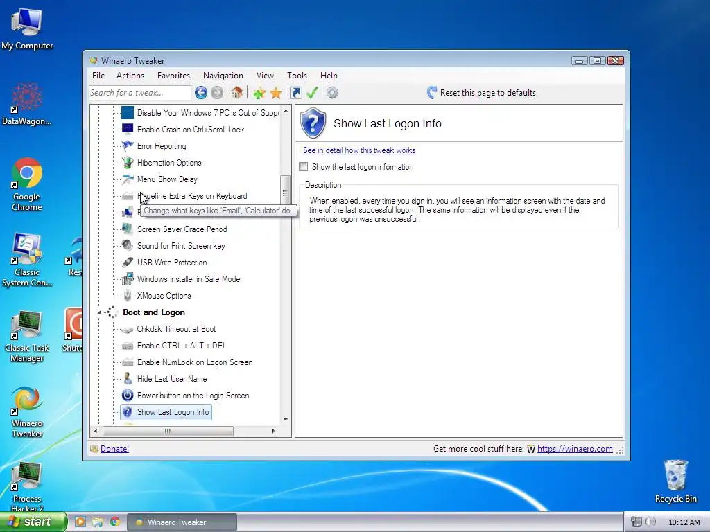Image resolution: width=710 pixels, height=532 pixels.
Task: Click the Back navigation arrow in toolbar
Action: (x=201, y=93)
